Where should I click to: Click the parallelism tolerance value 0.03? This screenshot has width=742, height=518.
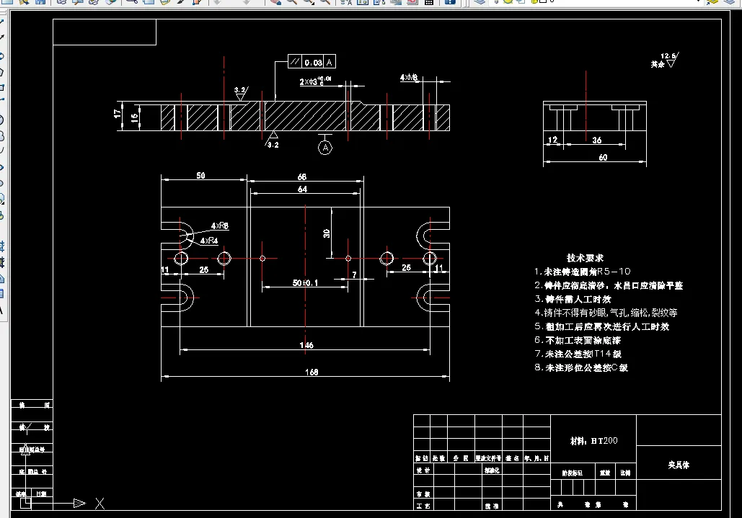[x=313, y=63]
